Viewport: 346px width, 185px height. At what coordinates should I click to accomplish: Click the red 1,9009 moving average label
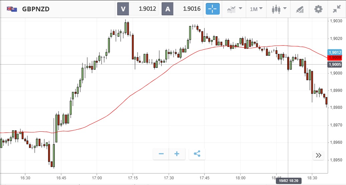tap(335, 58)
